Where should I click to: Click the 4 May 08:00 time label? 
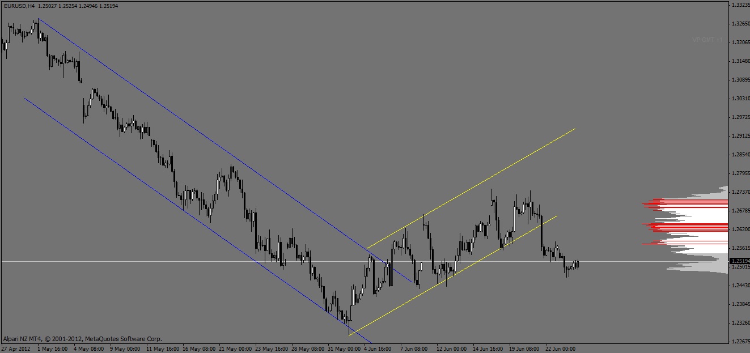89,348
